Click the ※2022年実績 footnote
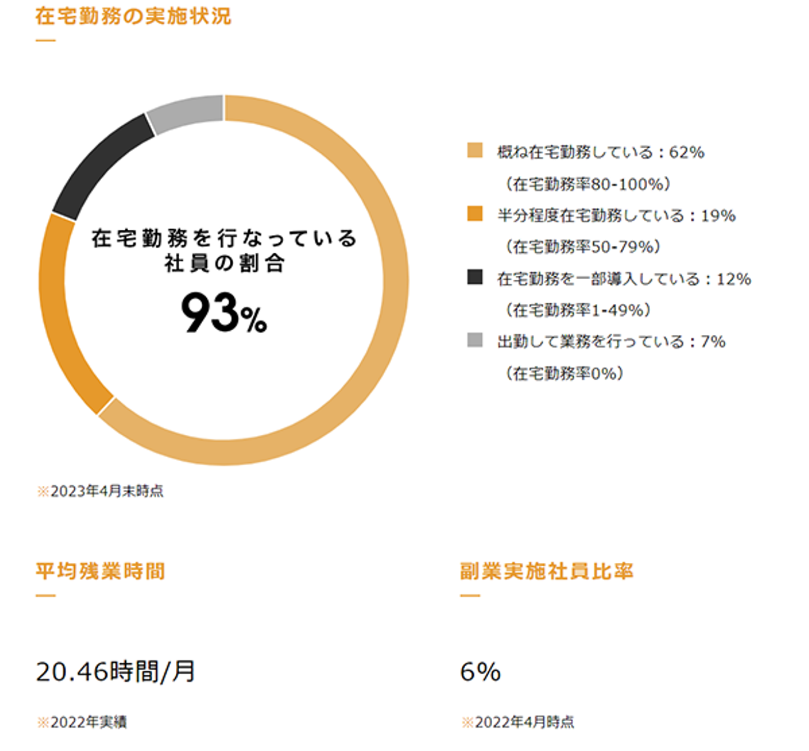 [82, 722]
